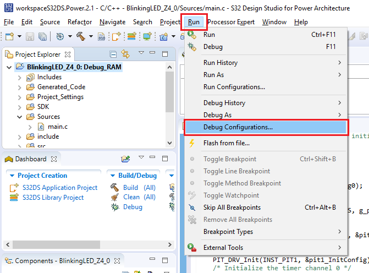Expand the Generated_Code folder
This screenshot has height=273, width=369.
[x=20, y=88]
